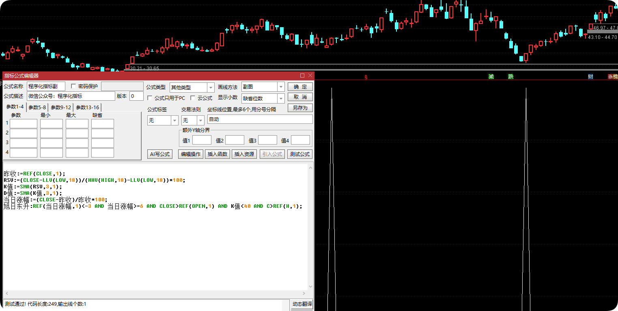Screen dimensions: 618x311
Task: Click the code editor's scroll-left arrow
Action: coord(6,294)
